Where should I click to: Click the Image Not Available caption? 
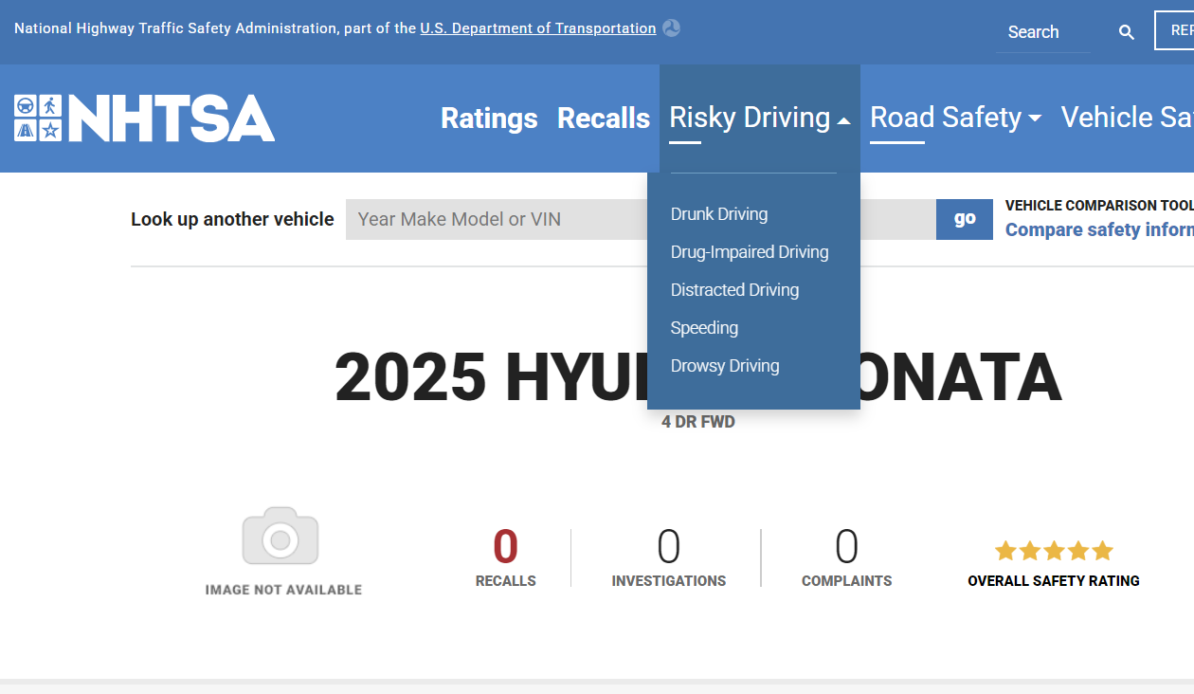(x=283, y=590)
